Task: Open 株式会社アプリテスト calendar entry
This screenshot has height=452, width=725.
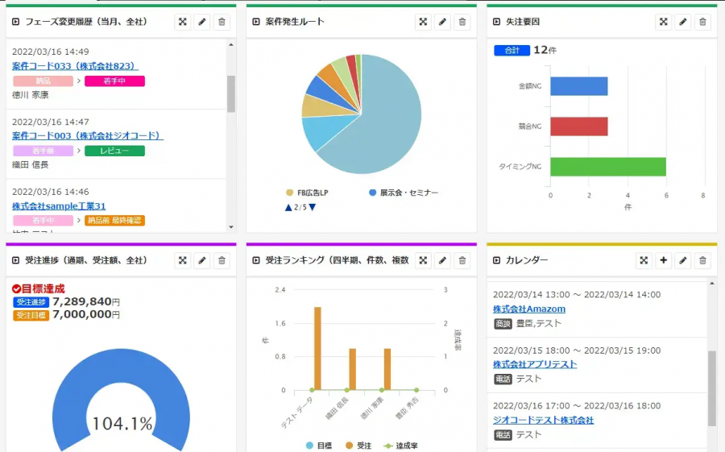Action: (535, 364)
